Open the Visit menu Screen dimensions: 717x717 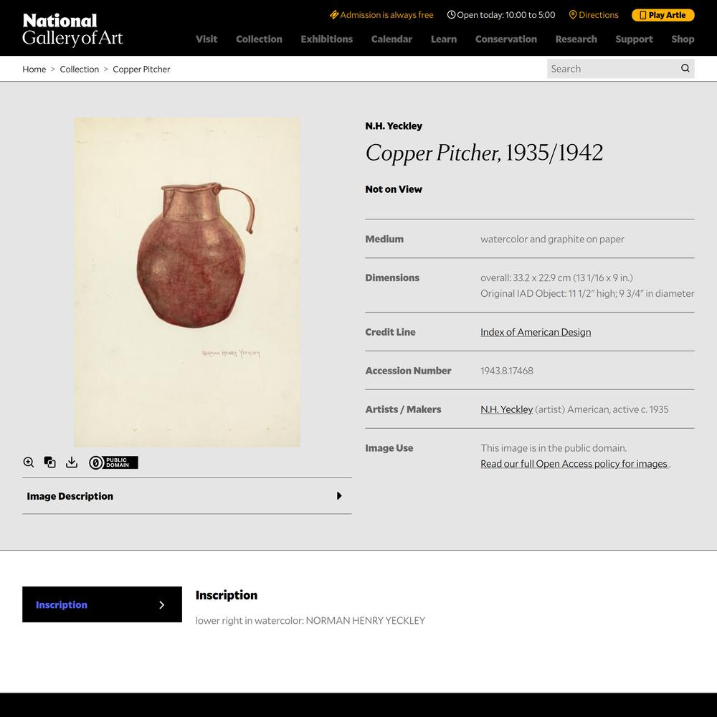click(x=206, y=39)
